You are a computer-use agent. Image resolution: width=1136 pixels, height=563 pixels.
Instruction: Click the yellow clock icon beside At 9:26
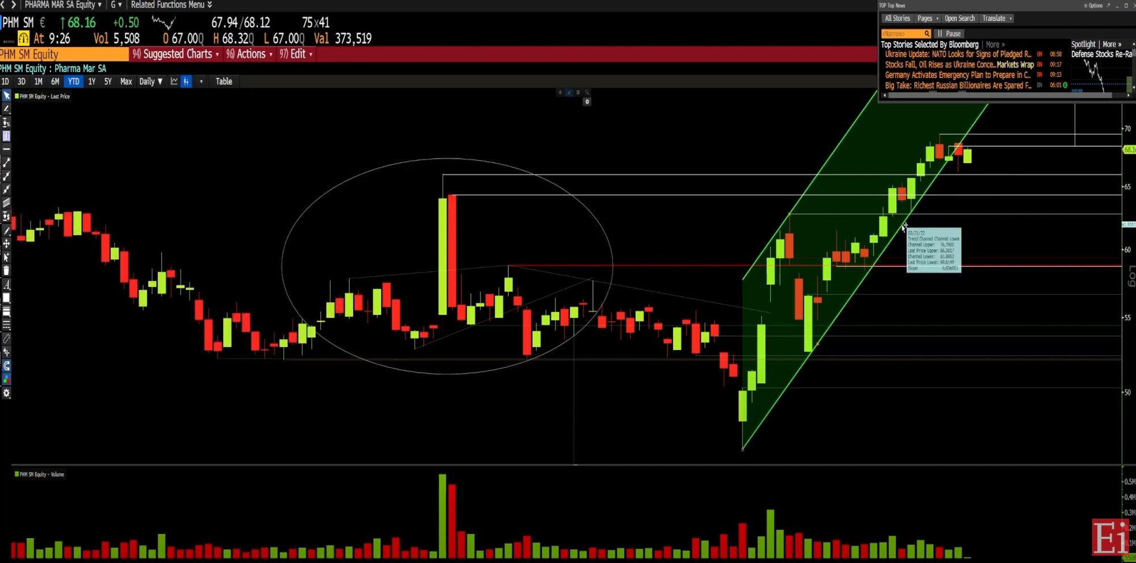[x=23, y=39]
